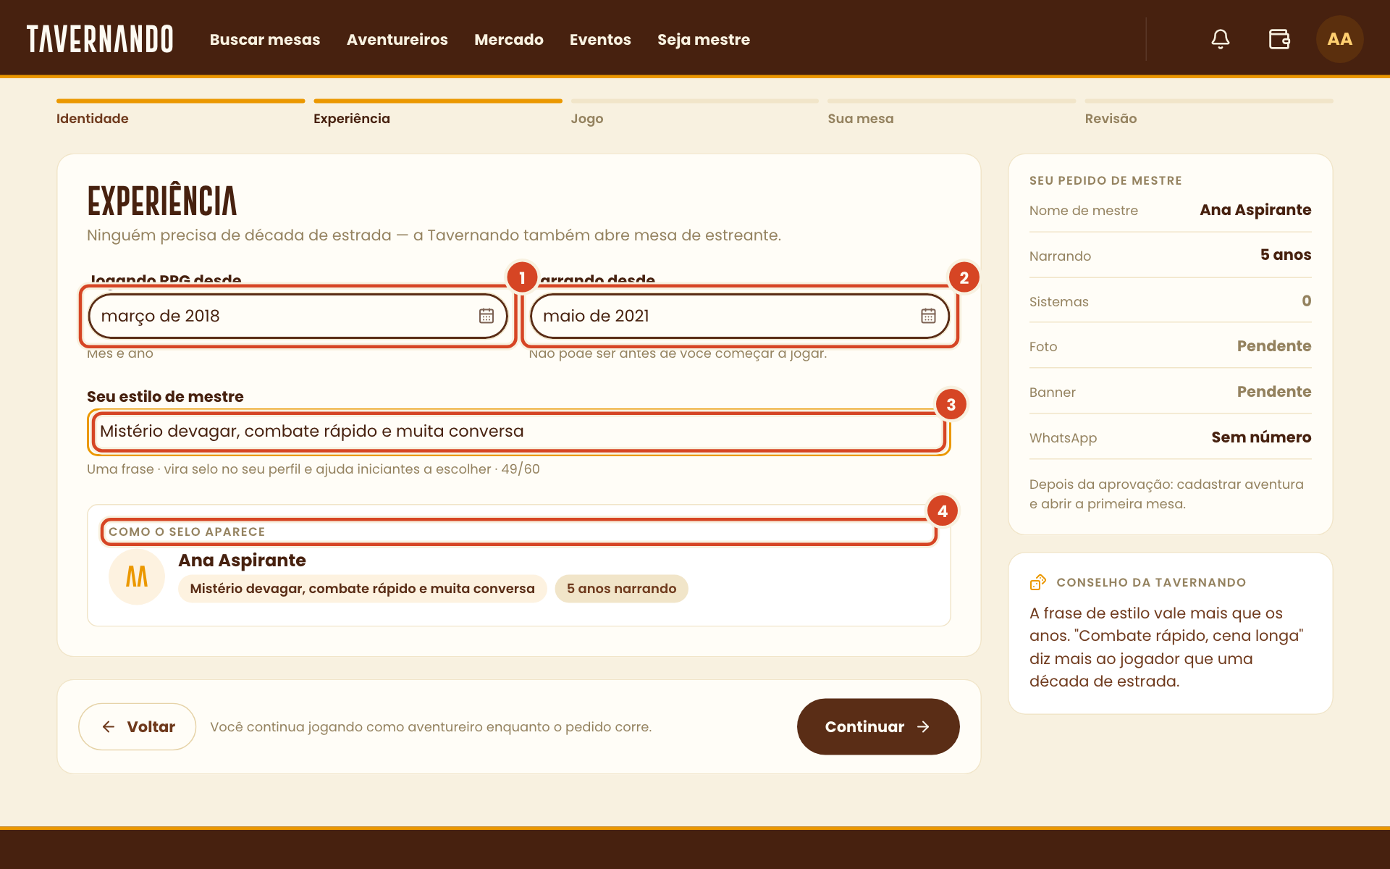Click the Tavernando logo
The image size is (1390, 869).
tap(100, 39)
